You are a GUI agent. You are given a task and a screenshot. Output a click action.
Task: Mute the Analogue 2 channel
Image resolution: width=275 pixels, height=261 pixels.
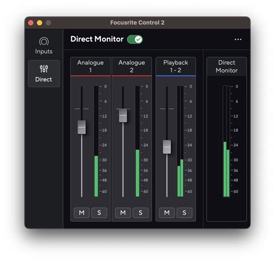pos(123,212)
